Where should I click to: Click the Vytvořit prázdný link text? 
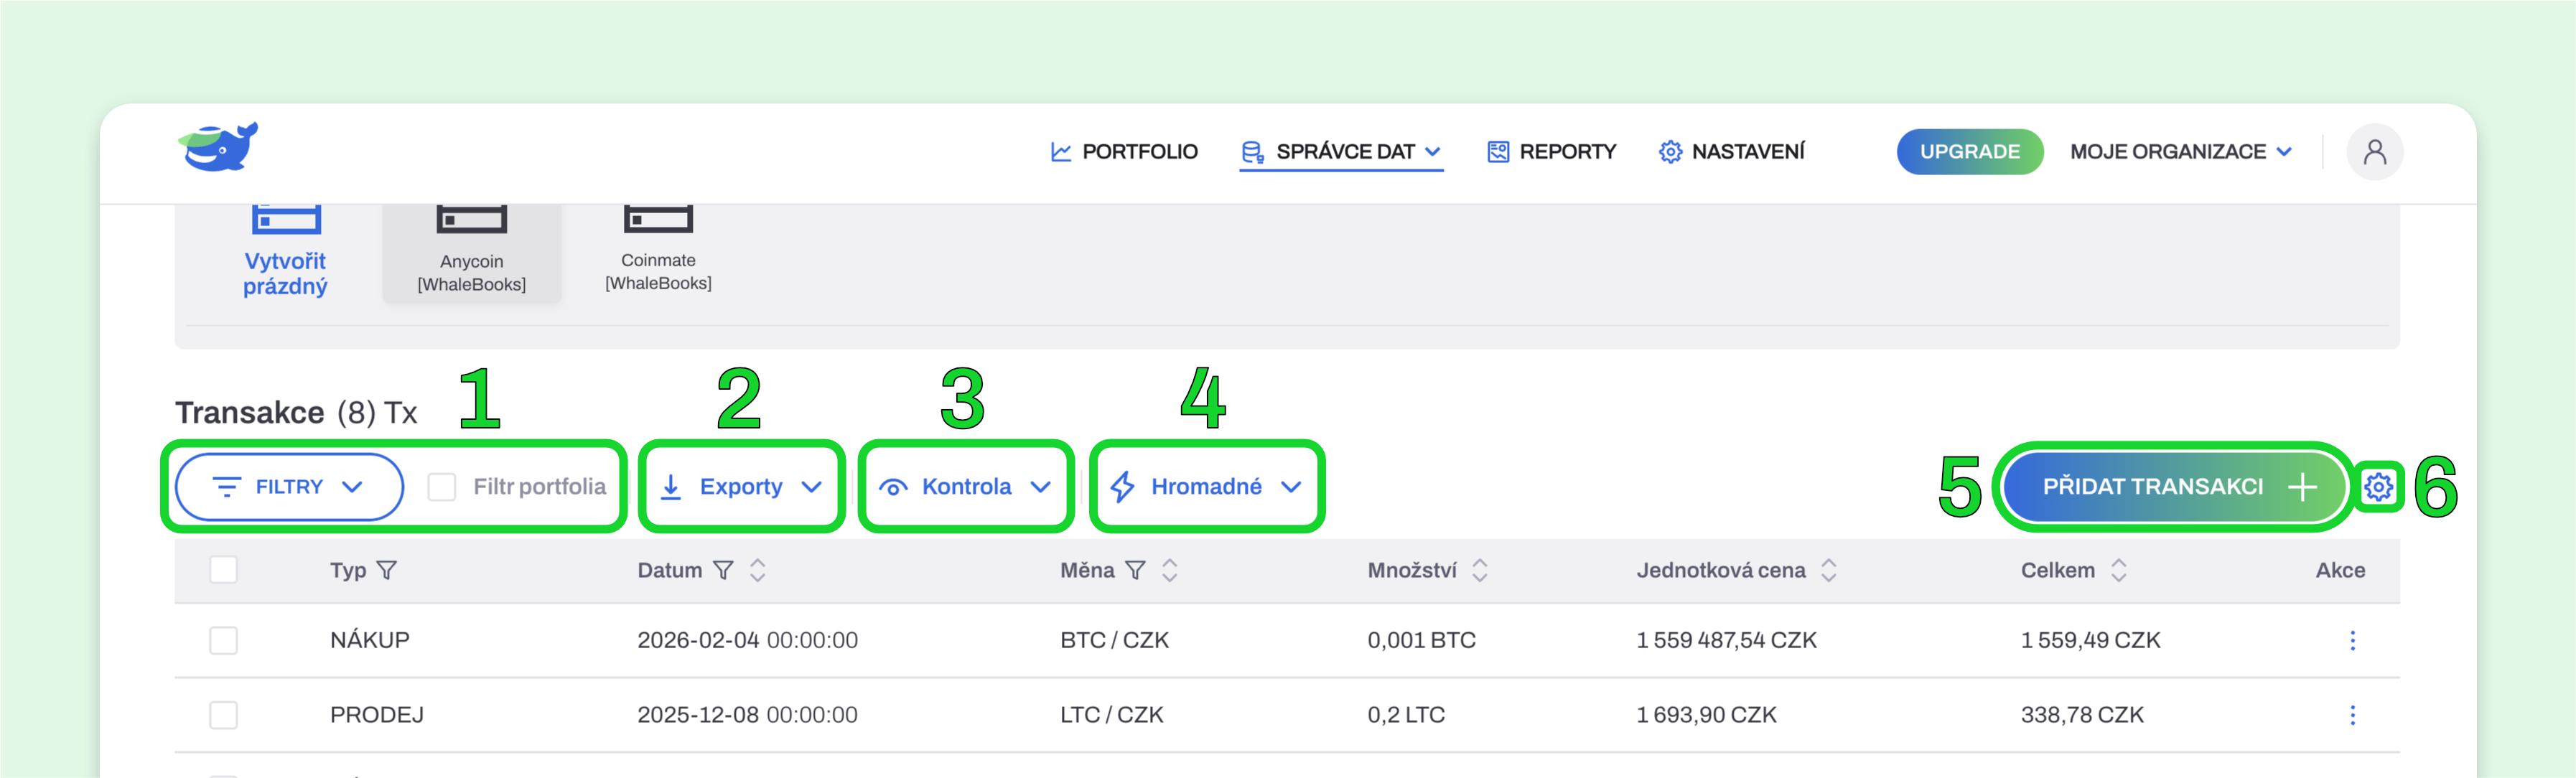click(285, 274)
